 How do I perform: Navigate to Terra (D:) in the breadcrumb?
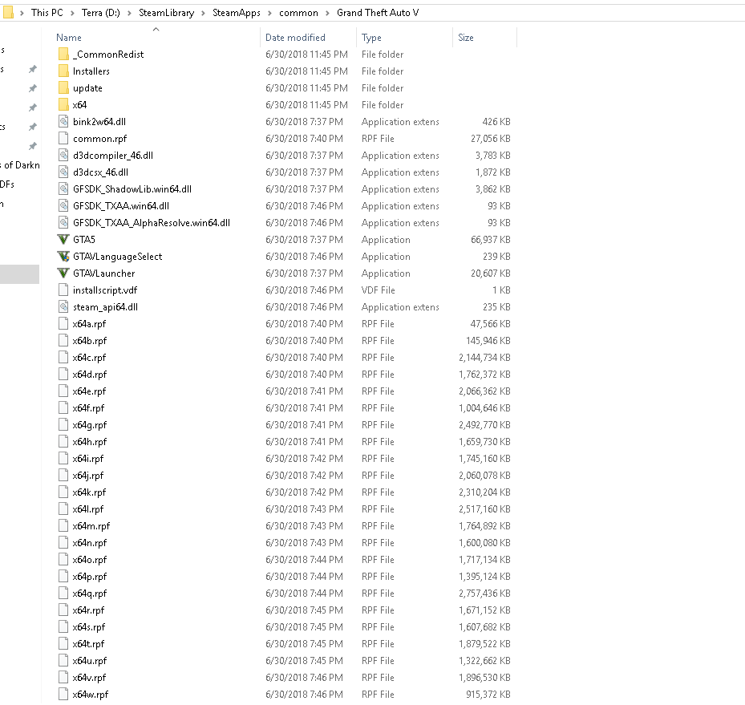click(101, 13)
